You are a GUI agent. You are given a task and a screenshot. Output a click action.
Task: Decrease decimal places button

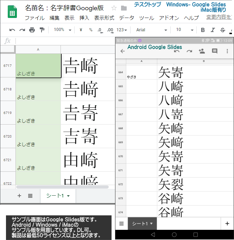(x=100, y=30)
